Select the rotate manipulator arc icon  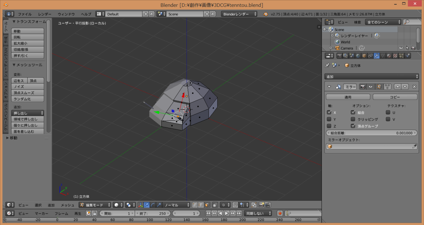(153, 205)
